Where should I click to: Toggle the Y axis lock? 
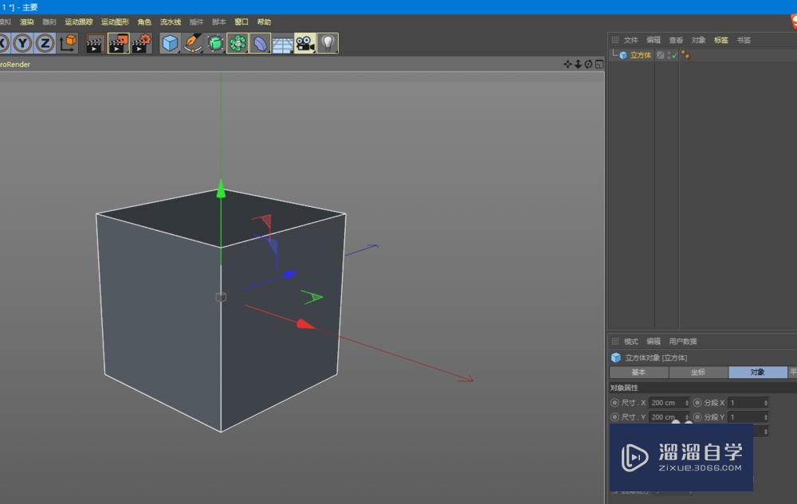(x=22, y=43)
